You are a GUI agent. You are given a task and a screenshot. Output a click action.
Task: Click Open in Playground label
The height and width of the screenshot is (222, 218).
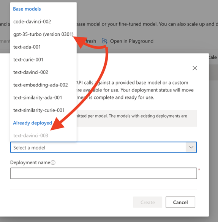(x=132, y=41)
